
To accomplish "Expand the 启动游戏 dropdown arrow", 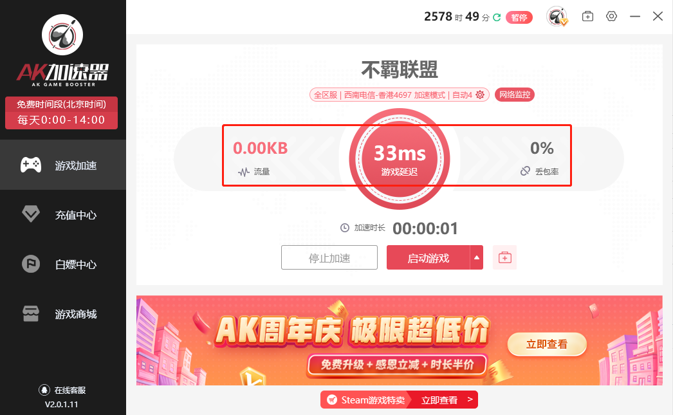I will pyautogui.click(x=476, y=257).
